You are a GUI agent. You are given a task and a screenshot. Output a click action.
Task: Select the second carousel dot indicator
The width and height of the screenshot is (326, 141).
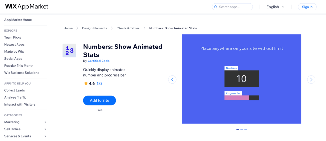pos(242,129)
